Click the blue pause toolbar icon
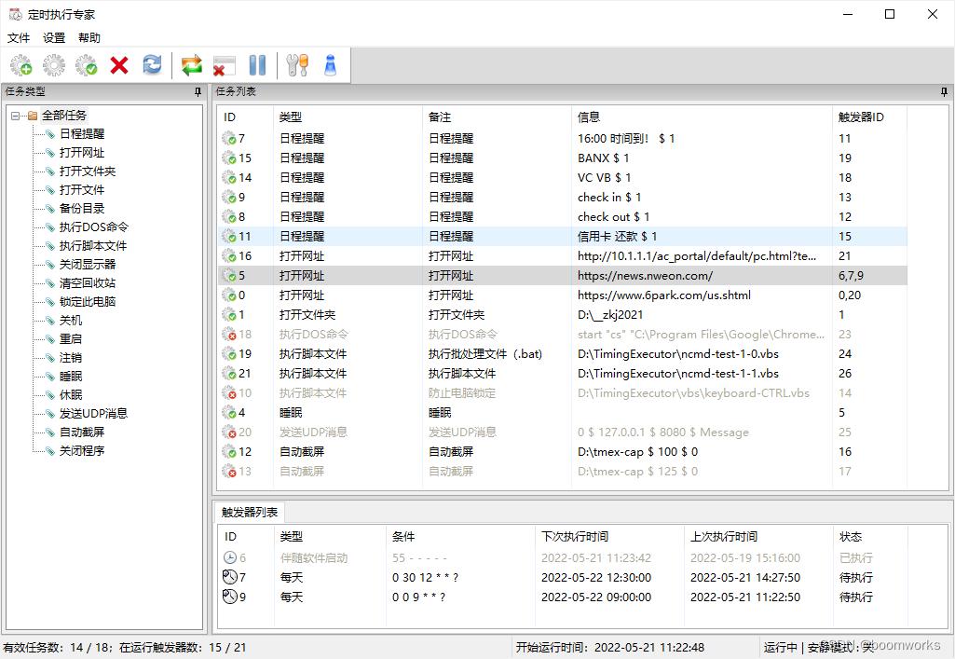The width and height of the screenshot is (955, 659). (258, 65)
